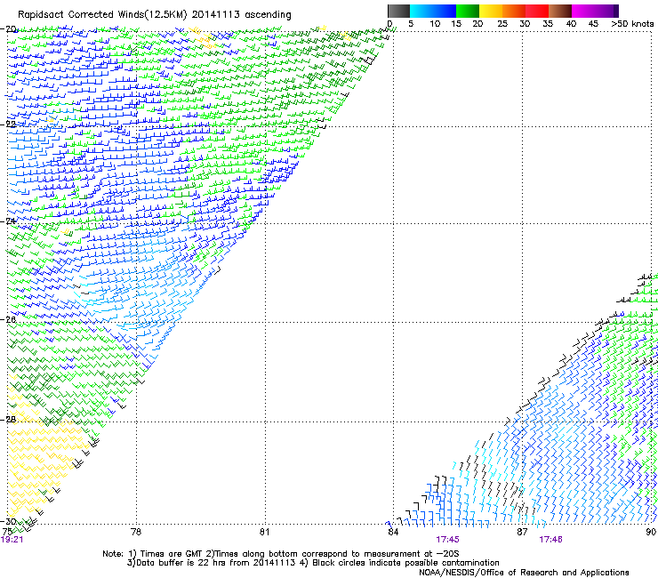The height and width of the screenshot is (578, 658).
Task: Click the '75' longitude axis label
Action: coord(7,532)
